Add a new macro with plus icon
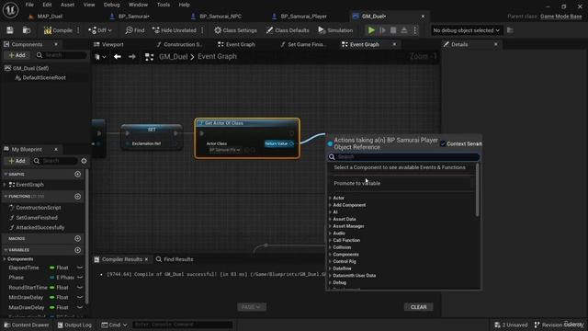Image resolution: width=588 pixels, height=331 pixels. [x=77, y=238]
